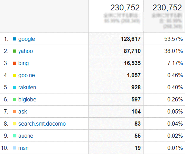Click the green swatch beside yahoo
Screen dimensions: 185x154
(15, 51)
